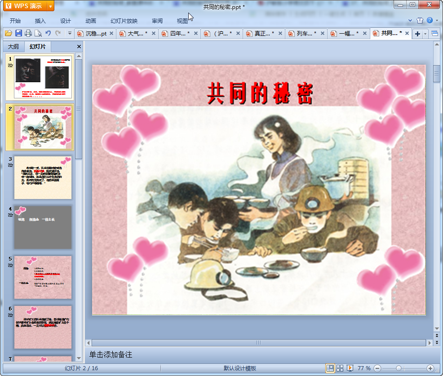Open print preview icon
This screenshot has width=443, height=376.
(x=38, y=33)
